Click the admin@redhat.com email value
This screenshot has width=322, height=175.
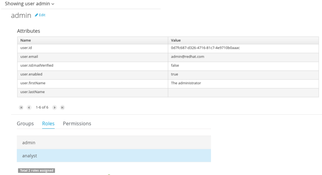(x=187, y=57)
